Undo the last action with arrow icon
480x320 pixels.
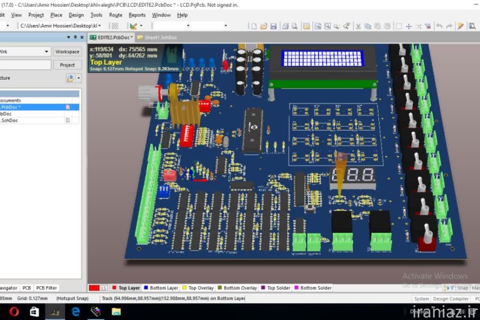pos(439,26)
